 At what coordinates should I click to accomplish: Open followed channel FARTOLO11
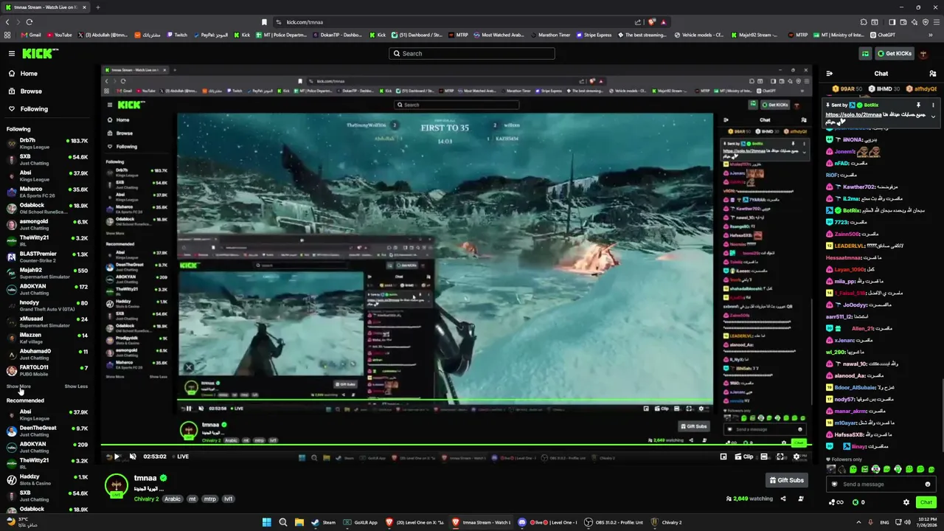tap(47, 370)
